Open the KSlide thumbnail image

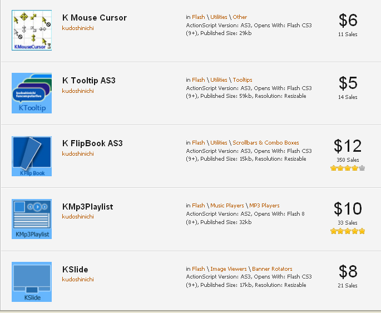pyautogui.click(x=32, y=282)
